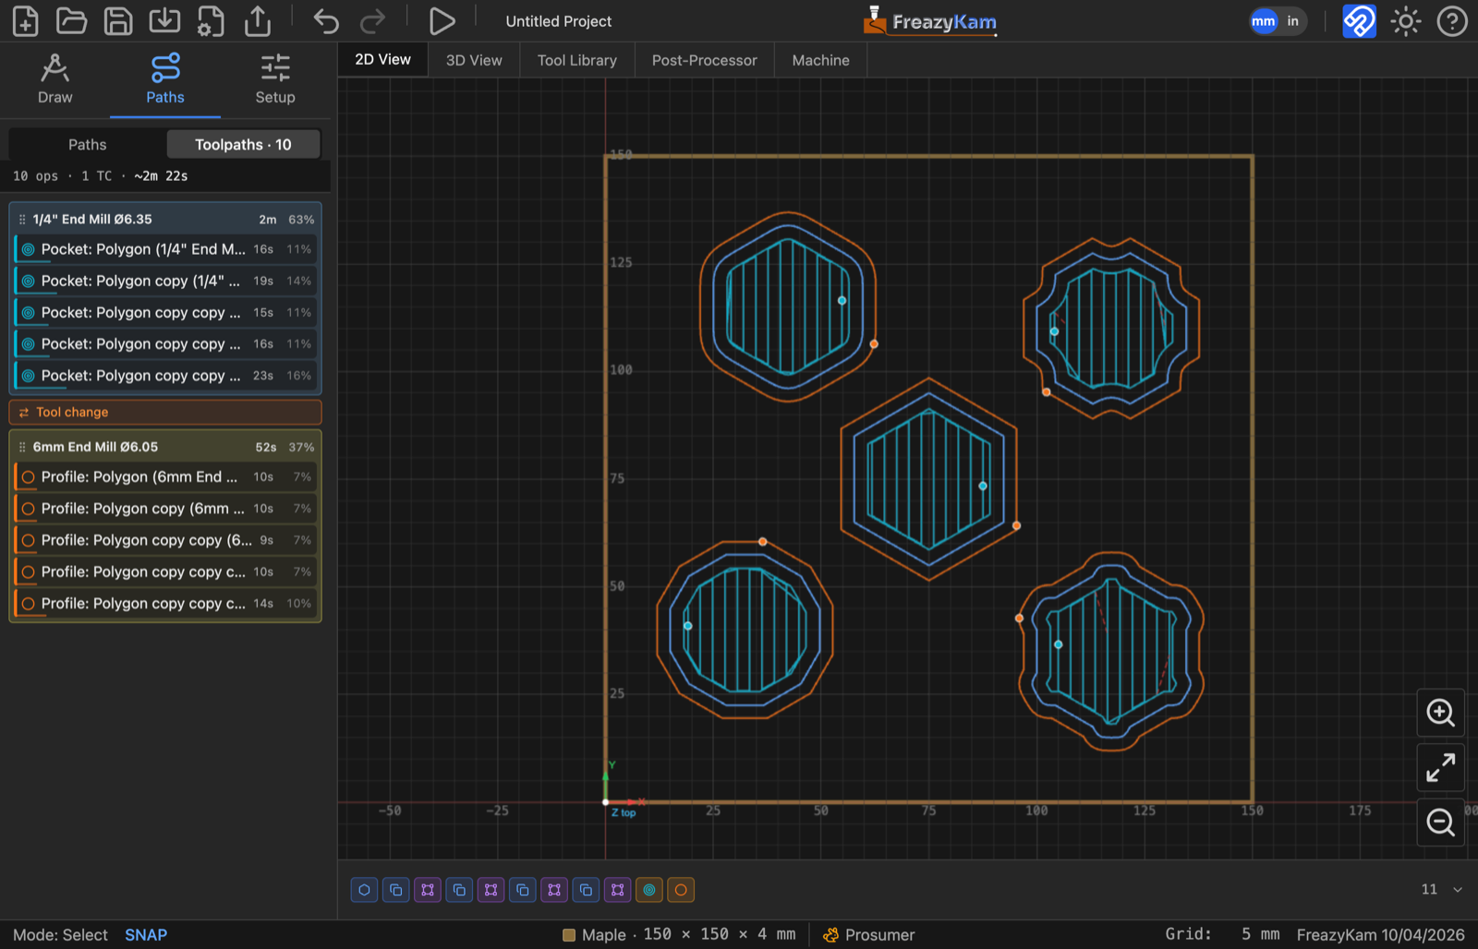Zoom out of the canvas
Viewport: 1478px width, 949px height.
pyautogui.click(x=1441, y=822)
